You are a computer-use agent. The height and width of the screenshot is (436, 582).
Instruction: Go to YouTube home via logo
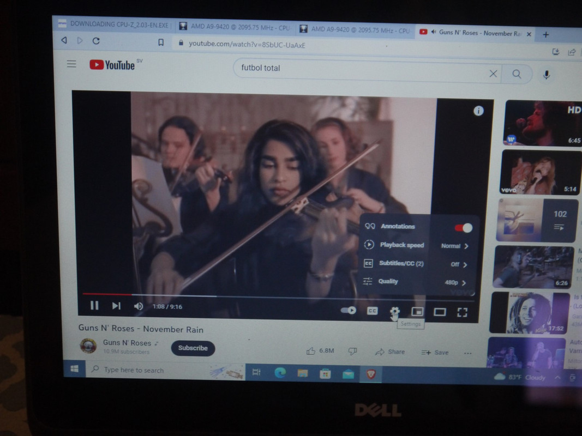(x=112, y=65)
